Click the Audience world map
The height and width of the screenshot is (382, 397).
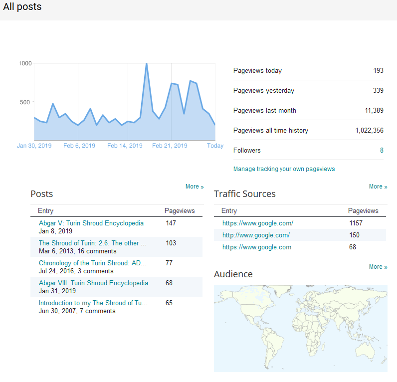300,328
